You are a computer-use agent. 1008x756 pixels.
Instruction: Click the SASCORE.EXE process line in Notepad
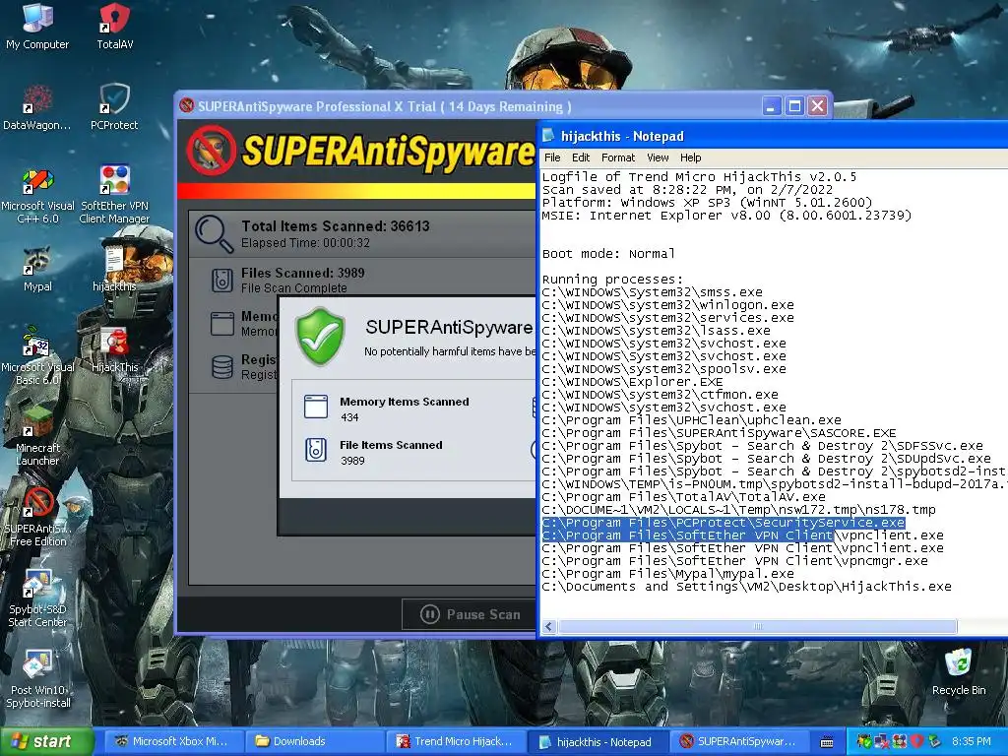(x=719, y=433)
